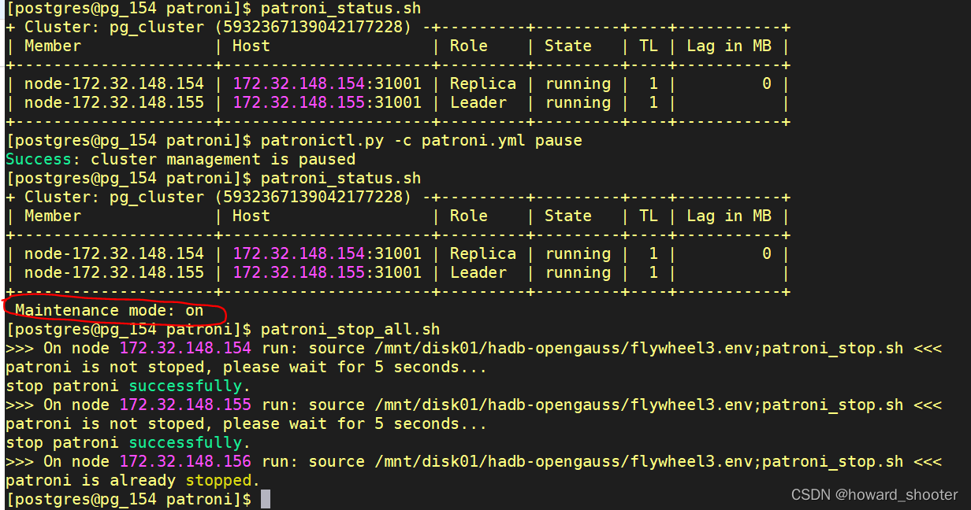
Task: Click host '172.32.148.155:31001' in the table before the pause command
Action: [x=327, y=103]
